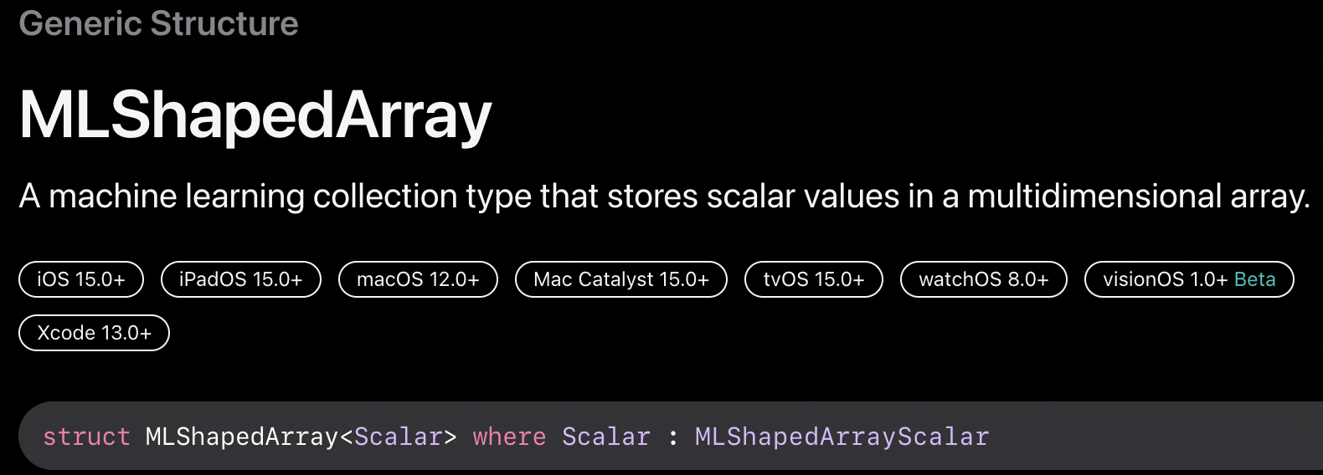Viewport: 1323px width, 475px height.
Task: Click the iOS 15.0+ availability badge
Action: [81, 279]
